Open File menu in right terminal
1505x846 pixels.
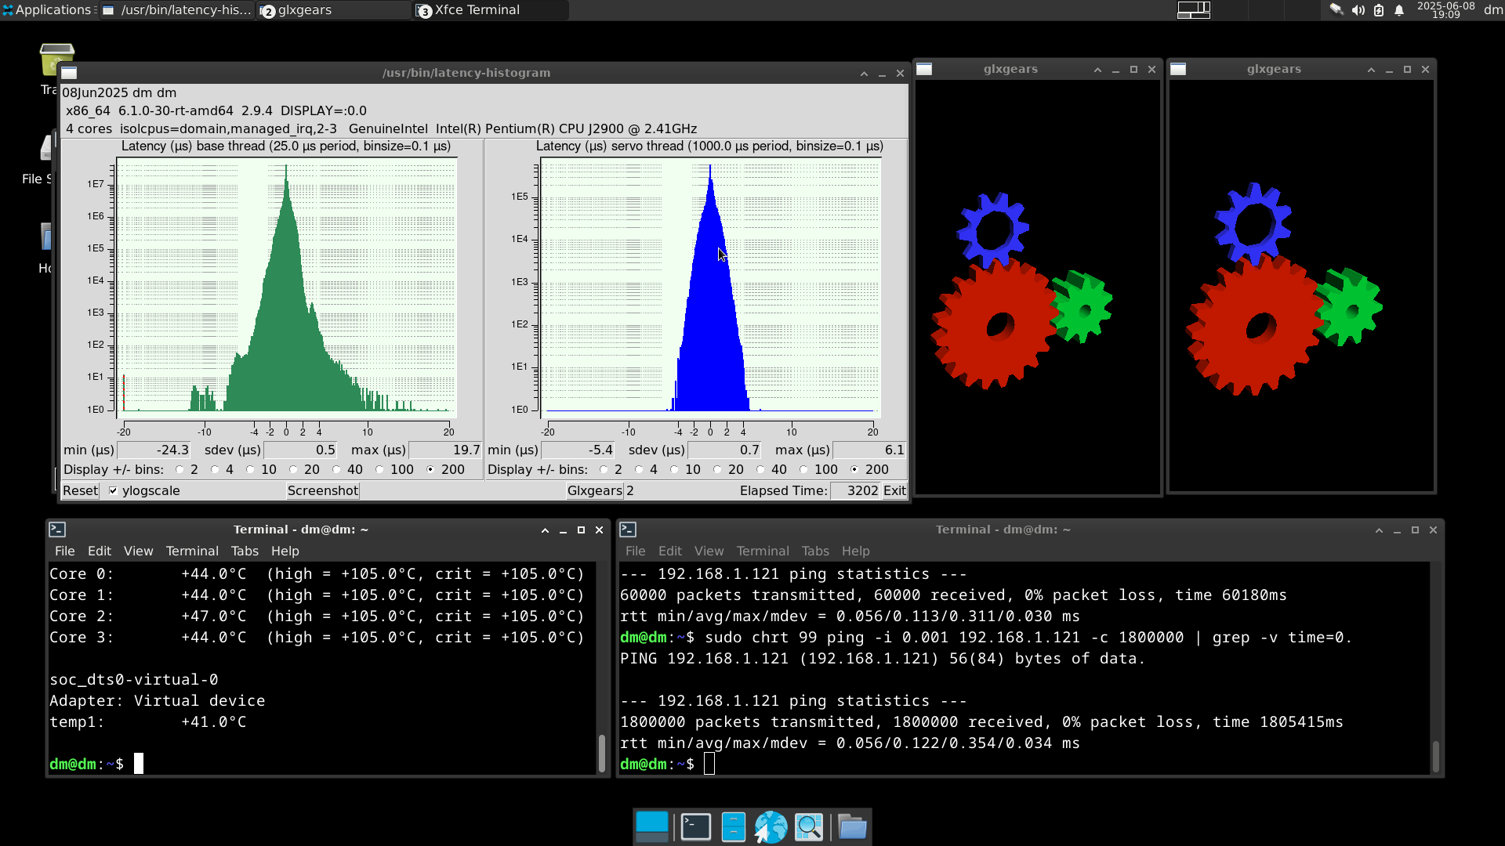click(x=636, y=551)
